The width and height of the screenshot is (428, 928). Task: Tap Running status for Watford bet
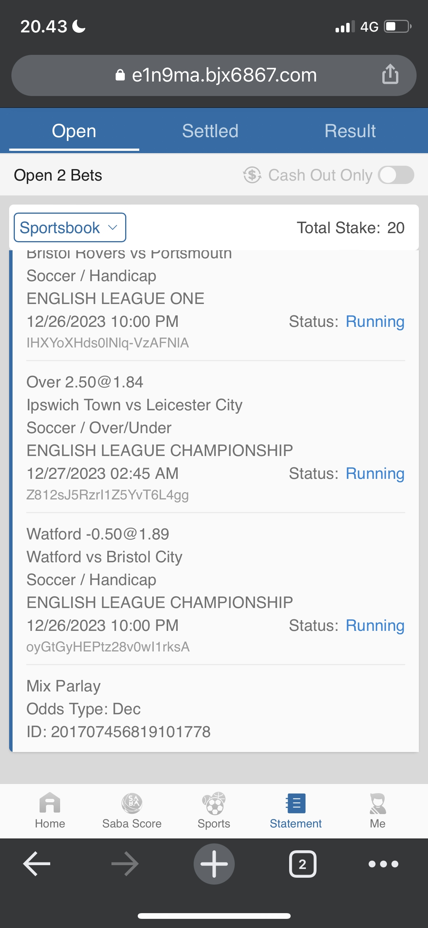coord(375,626)
